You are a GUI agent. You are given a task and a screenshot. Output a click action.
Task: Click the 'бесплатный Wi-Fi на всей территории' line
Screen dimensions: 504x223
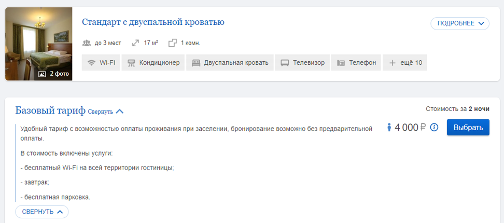pyautogui.click(x=97, y=168)
